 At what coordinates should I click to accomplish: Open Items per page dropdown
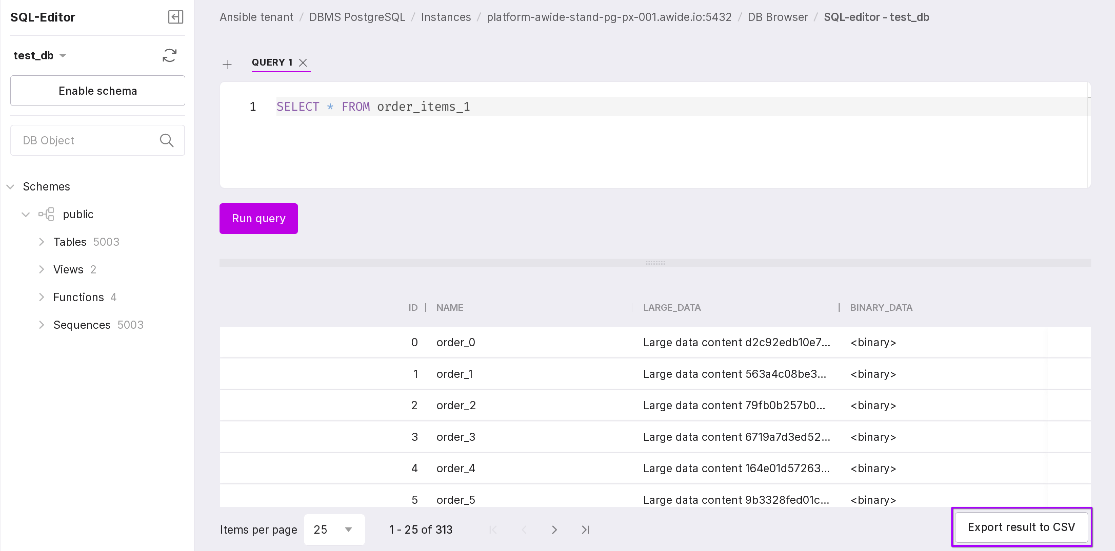tap(334, 530)
